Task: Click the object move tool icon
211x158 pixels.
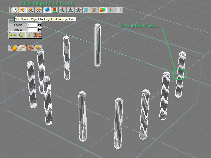Action: [23, 10]
